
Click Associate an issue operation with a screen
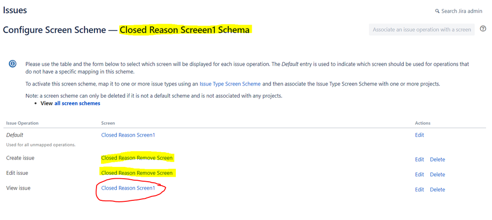click(422, 29)
